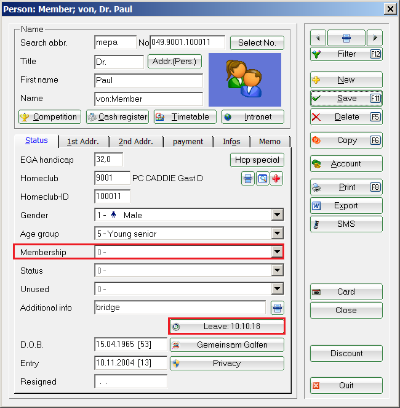Click the Search abbr. field

point(115,43)
